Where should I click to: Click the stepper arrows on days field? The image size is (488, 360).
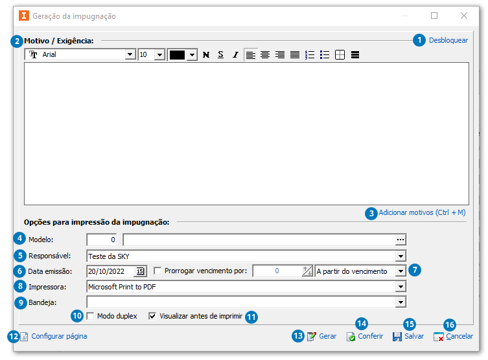pos(307,271)
